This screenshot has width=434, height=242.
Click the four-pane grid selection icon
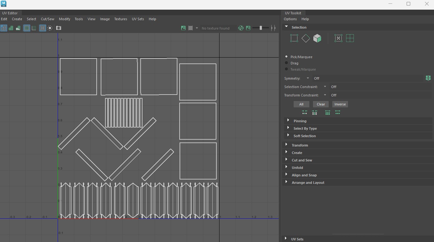[x=350, y=38]
